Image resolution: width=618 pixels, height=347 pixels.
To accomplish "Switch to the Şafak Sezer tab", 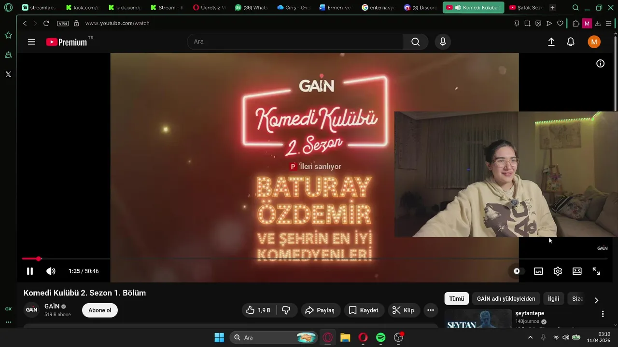I will 525,8.
